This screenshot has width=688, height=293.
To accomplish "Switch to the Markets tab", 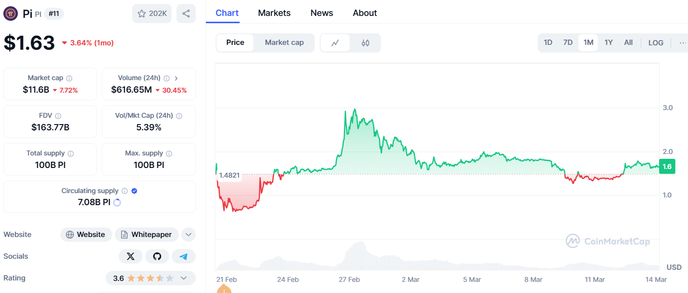I will click(274, 13).
